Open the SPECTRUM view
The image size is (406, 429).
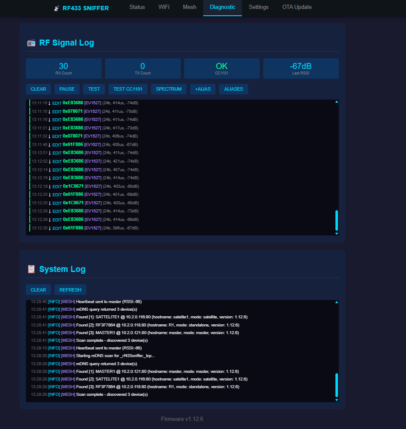click(x=168, y=89)
